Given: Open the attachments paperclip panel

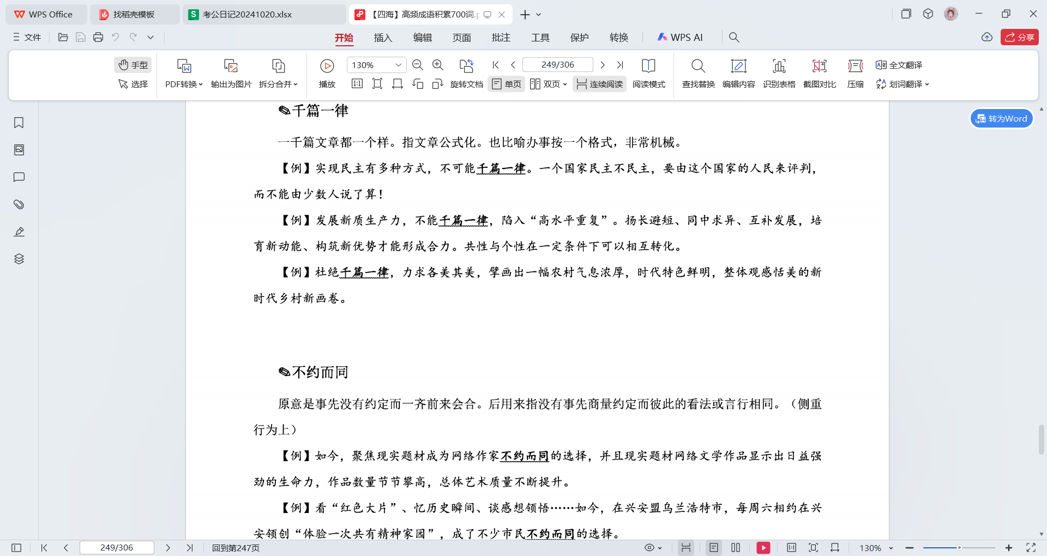Looking at the screenshot, I should (x=19, y=204).
